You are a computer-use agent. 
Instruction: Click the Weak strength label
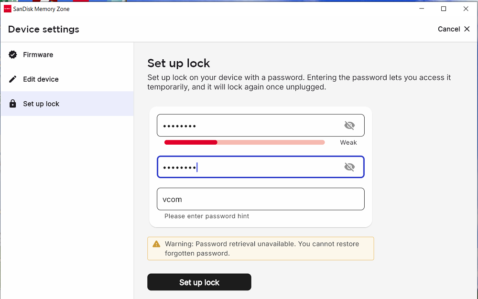coord(348,142)
